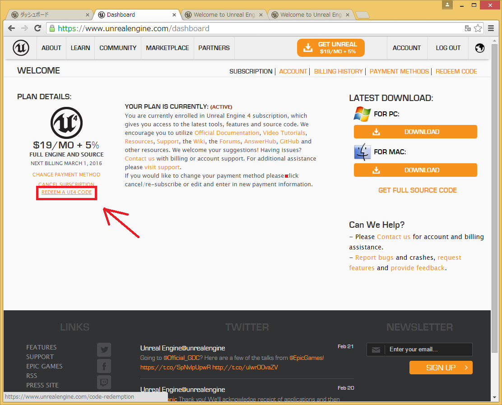The width and height of the screenshot is (502, 405).
Task: Select the orange ACCOUNT sub-tab
Action: [293, 71]
